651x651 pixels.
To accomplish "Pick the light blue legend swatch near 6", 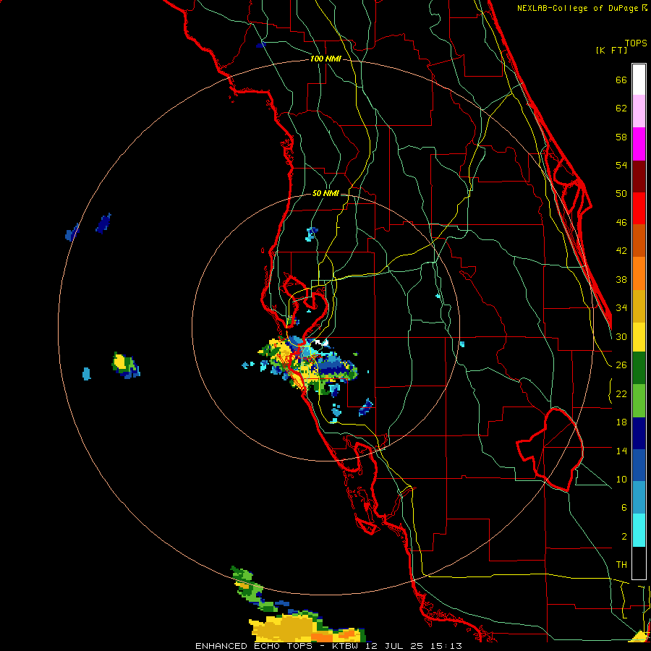I will [639, 498].
